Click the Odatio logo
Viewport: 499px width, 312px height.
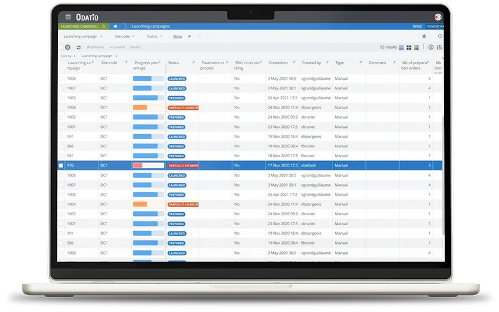[x=87, y=17]
